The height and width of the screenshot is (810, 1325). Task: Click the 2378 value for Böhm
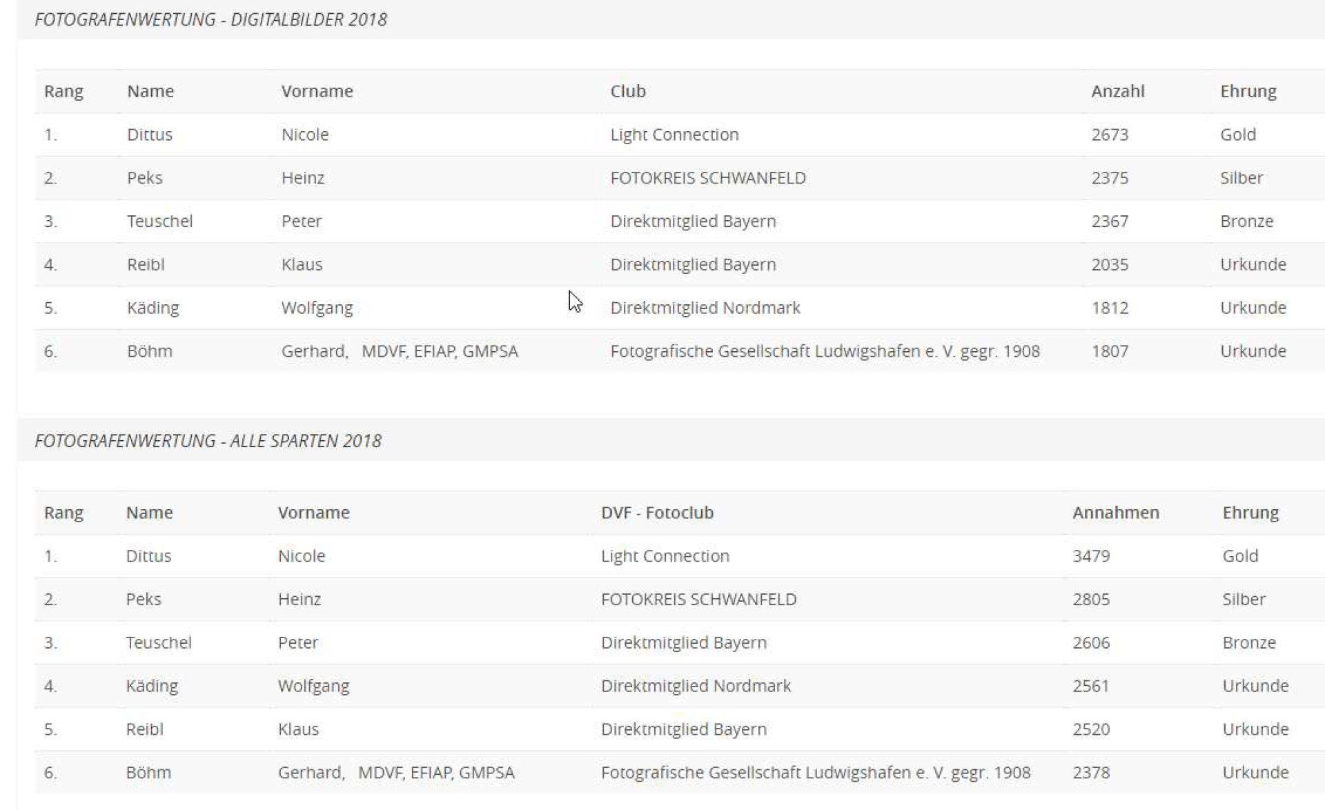point(1091,773)
